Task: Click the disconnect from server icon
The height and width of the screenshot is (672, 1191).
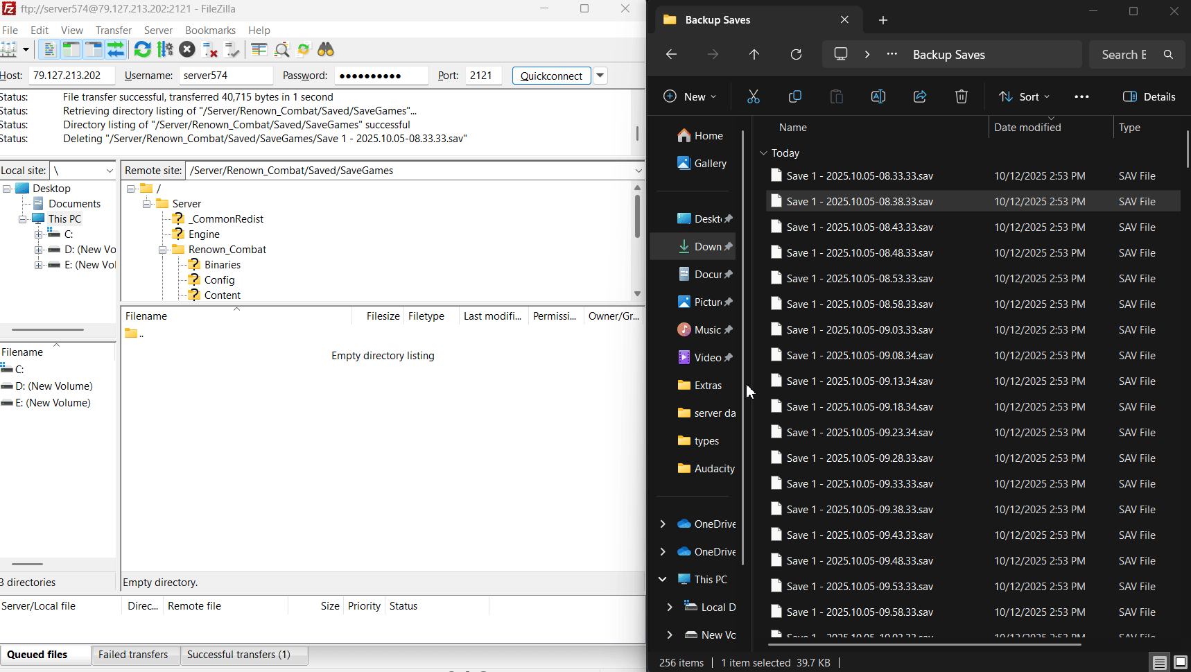Action: (x=209, y=50)
